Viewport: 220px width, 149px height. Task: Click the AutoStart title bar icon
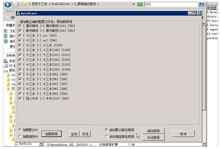coord(18,13)
